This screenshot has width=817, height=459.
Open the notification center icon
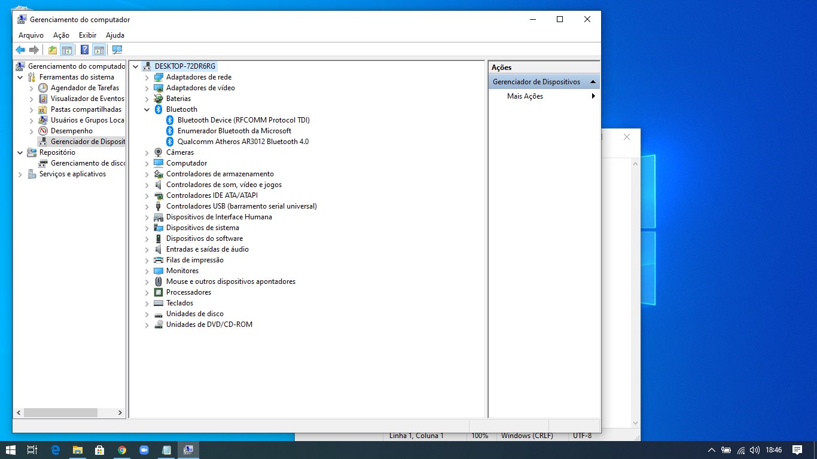click(797, 450)
